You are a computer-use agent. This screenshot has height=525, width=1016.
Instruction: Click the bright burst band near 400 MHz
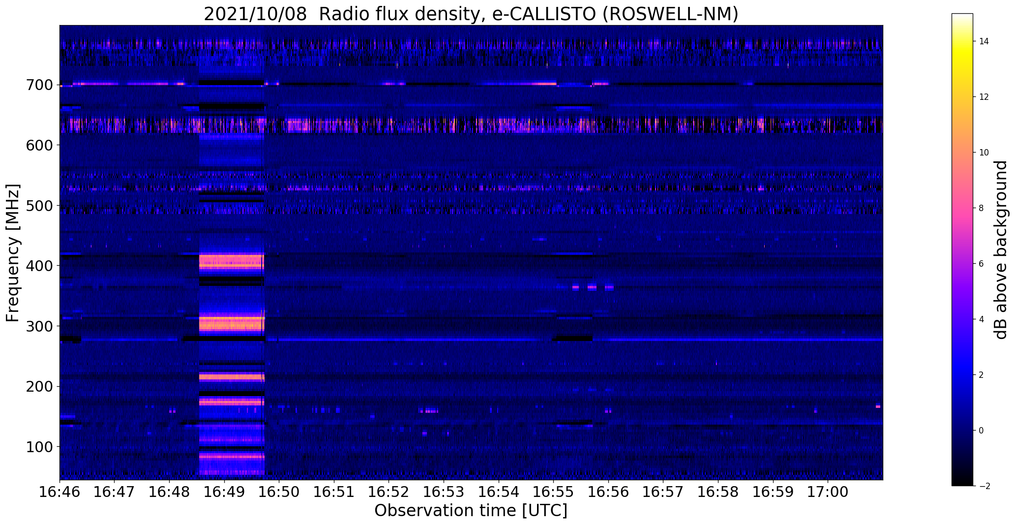[232, 261]
